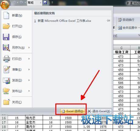Viewport: 140px width, 131px height.
Task: Open the 常规 style dropdown
Action: point(40,3)
